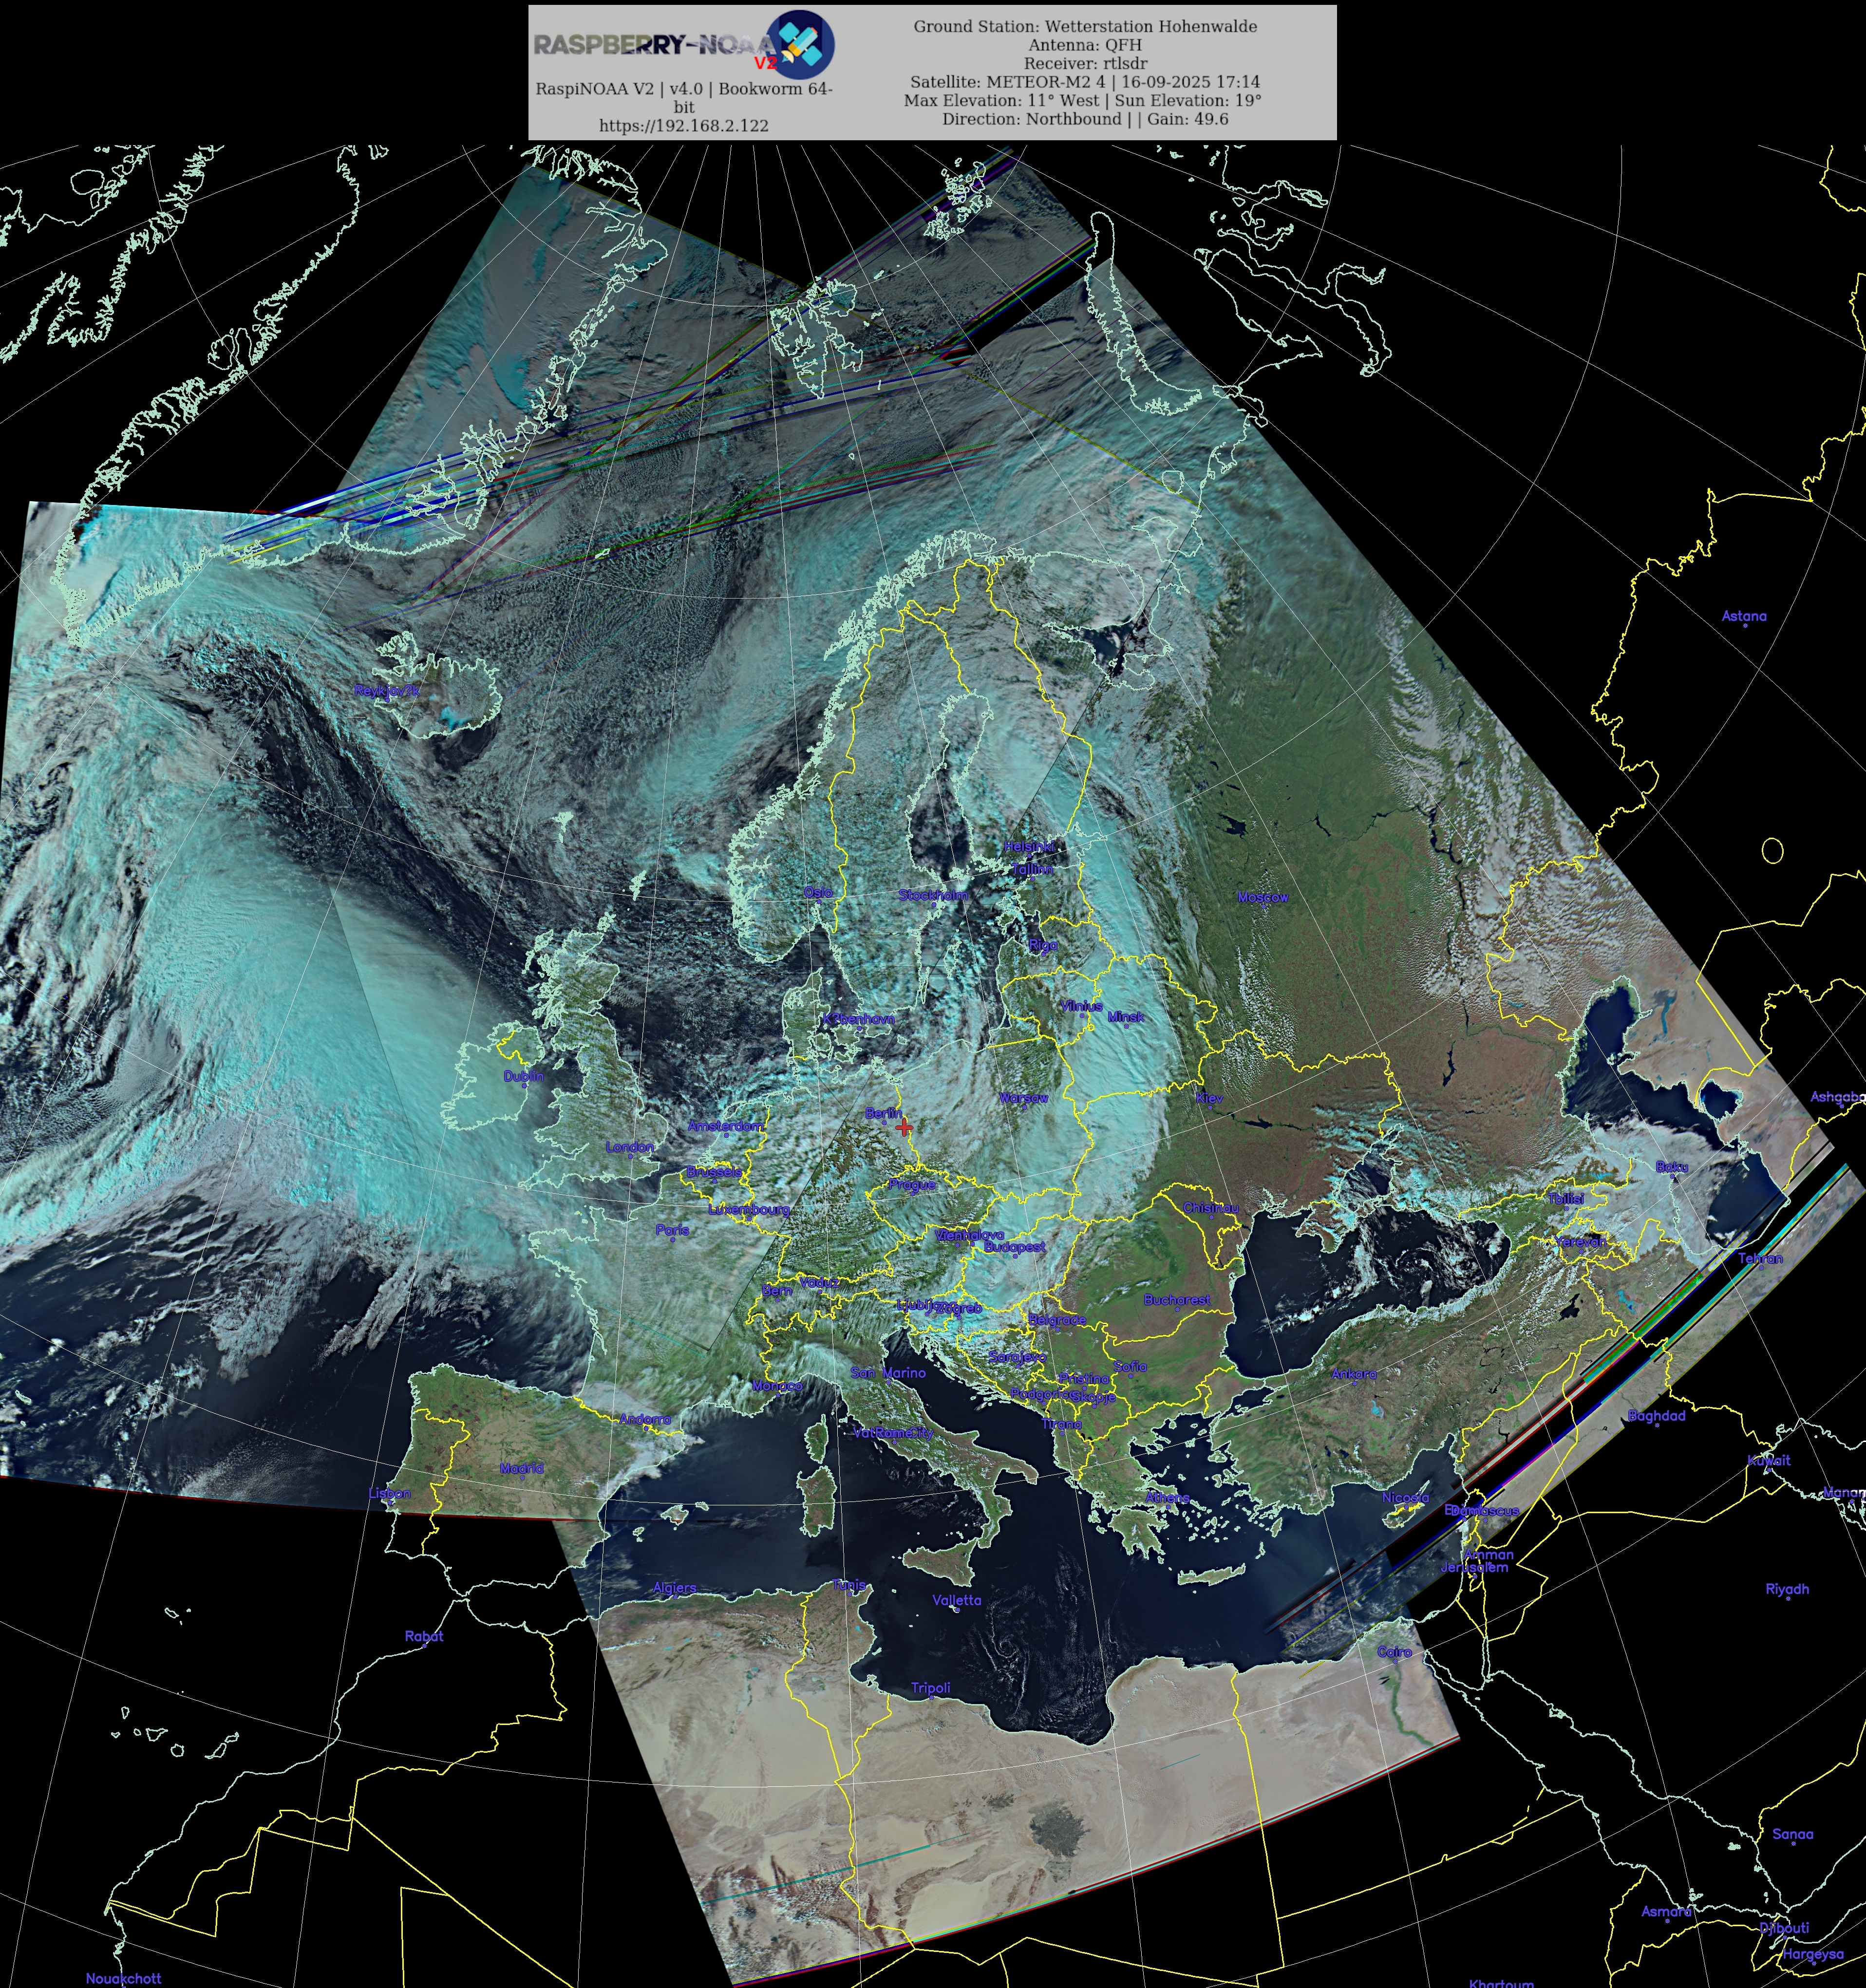Select the 'Receiver: rtlsdr' line
The width and height of the screenshot is (1866, 1988).
1085,63
